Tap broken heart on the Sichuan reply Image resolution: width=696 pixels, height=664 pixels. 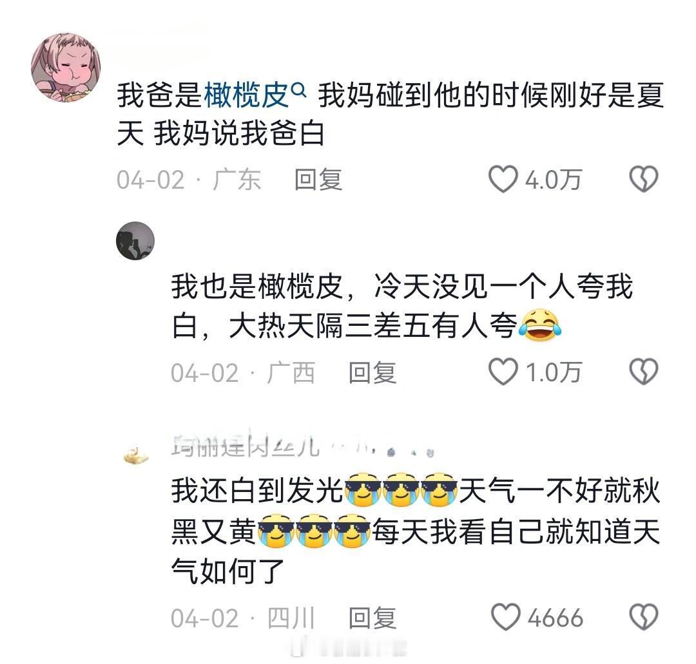point(644,618)
